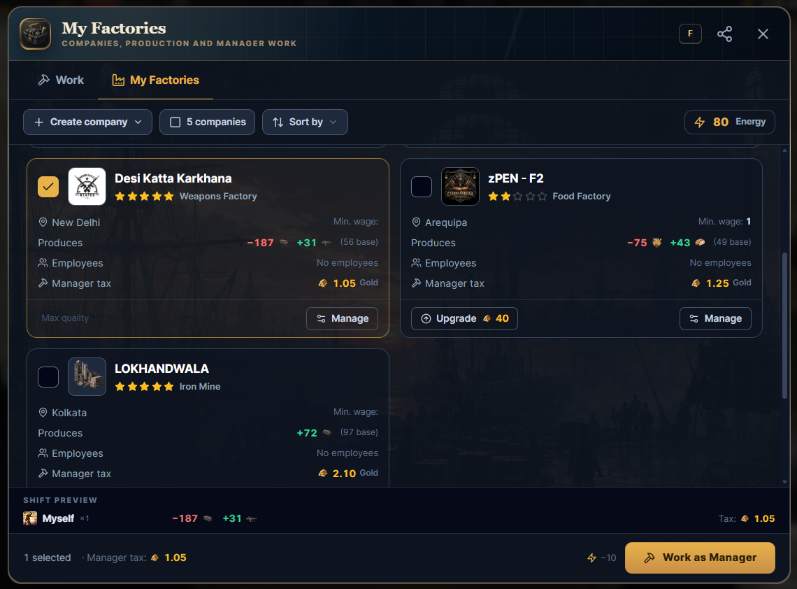Screen dimensions: 797x589
Task: Click the lightning bolt Energy indicator
Action: coord(699,122)
